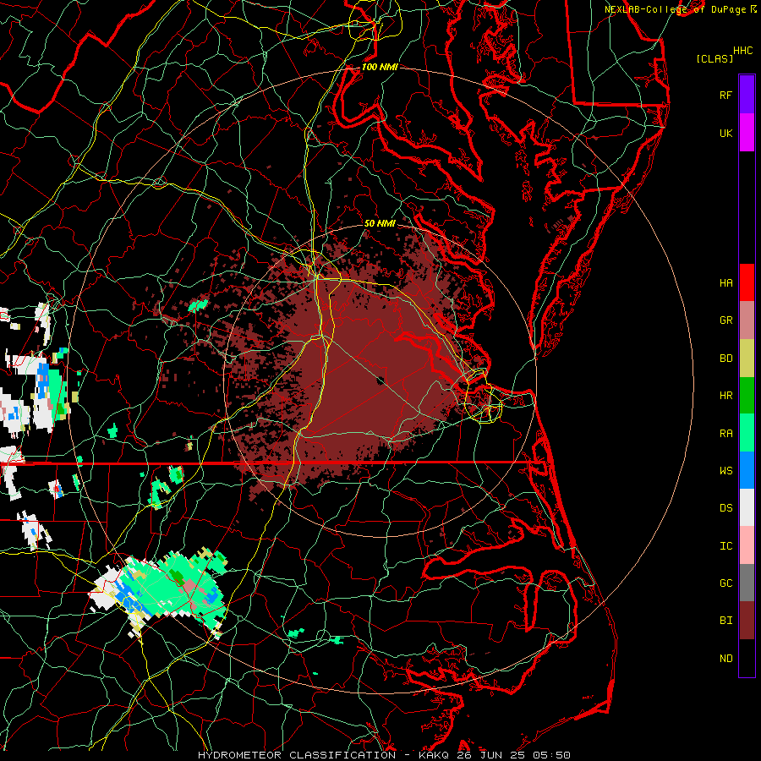This screenshot has width=761, height=761.
Task: Select the dusty pink GR legend swatch
Action: (747, 320)
